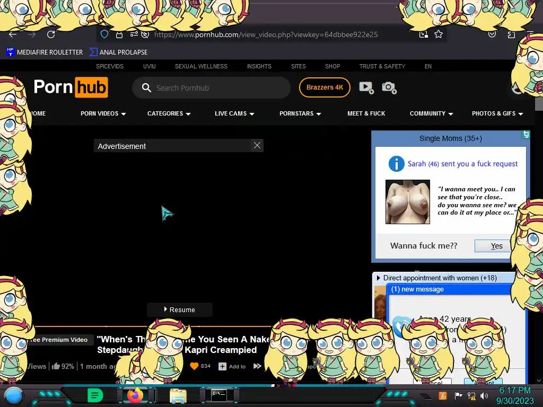Image resolution: width=543 pixels, height=407 pixels.
Task: Open the network tray icon
Action: (471, 395)
